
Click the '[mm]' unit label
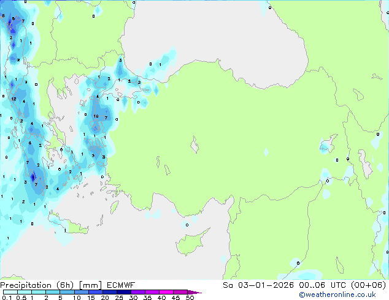tap(90, 285)
